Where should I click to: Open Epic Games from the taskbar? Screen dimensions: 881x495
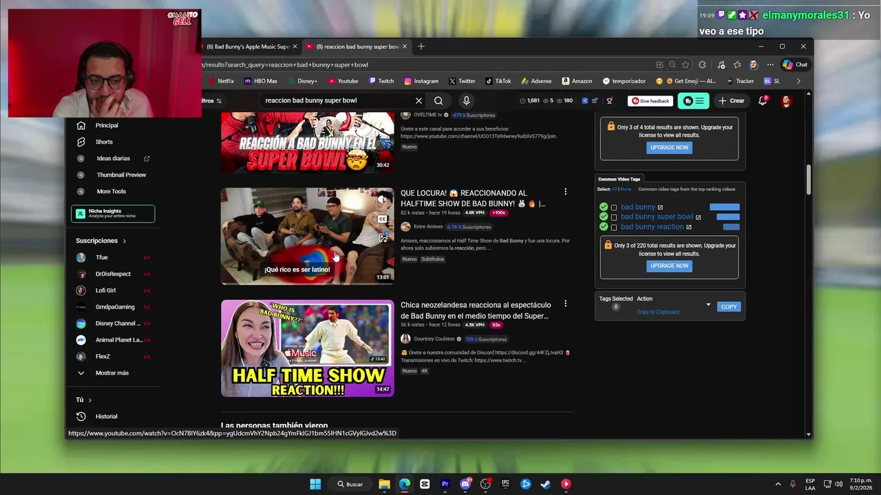pos(505,484)
